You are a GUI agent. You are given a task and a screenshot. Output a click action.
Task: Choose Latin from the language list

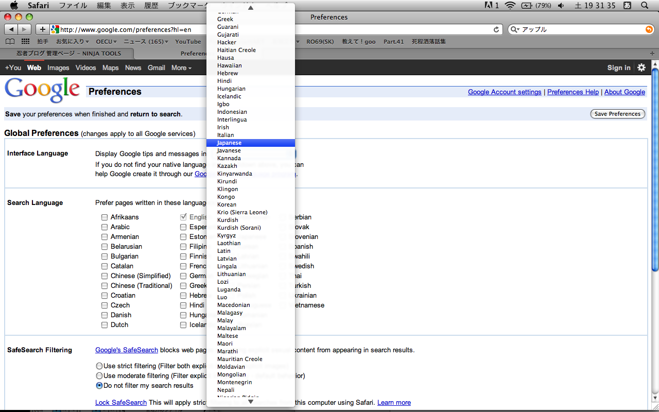tap(251, 251)
